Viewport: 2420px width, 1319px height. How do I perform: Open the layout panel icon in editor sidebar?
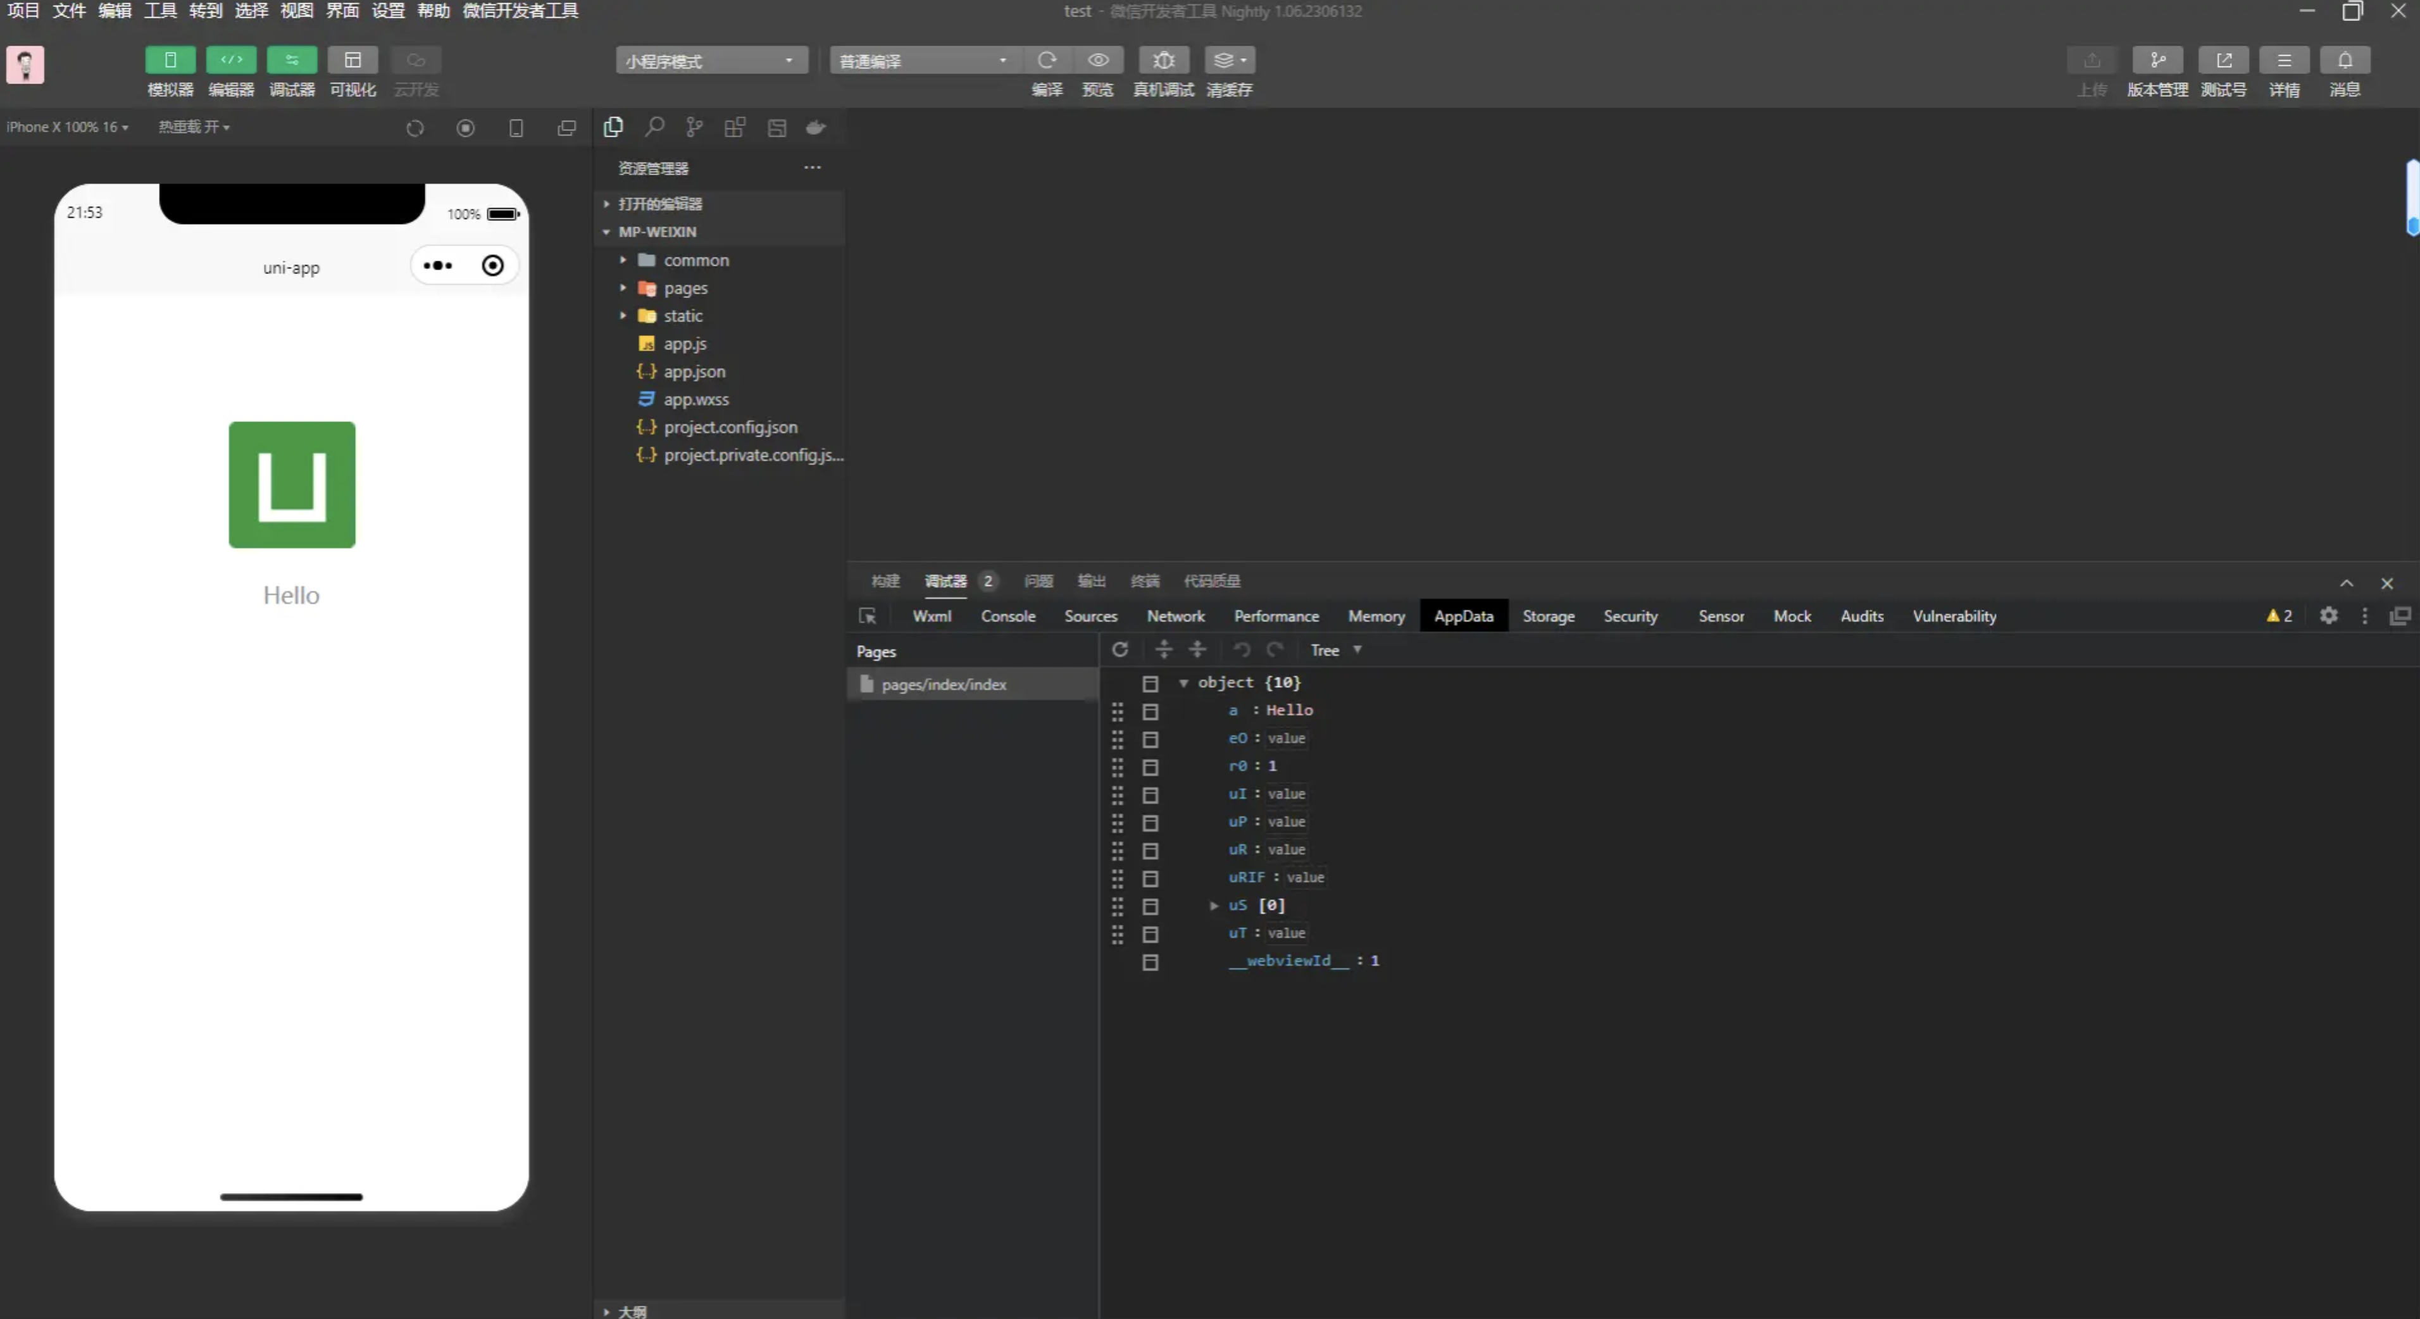click(x=777, y=128)
